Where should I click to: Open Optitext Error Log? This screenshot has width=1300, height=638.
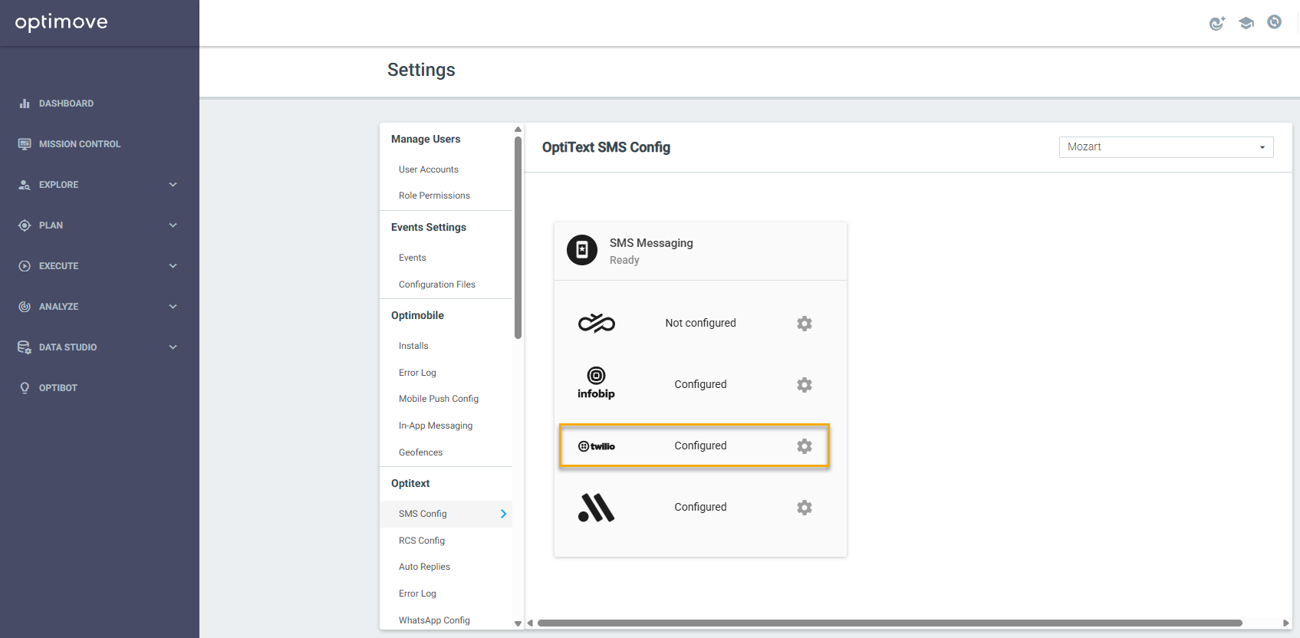417,594
